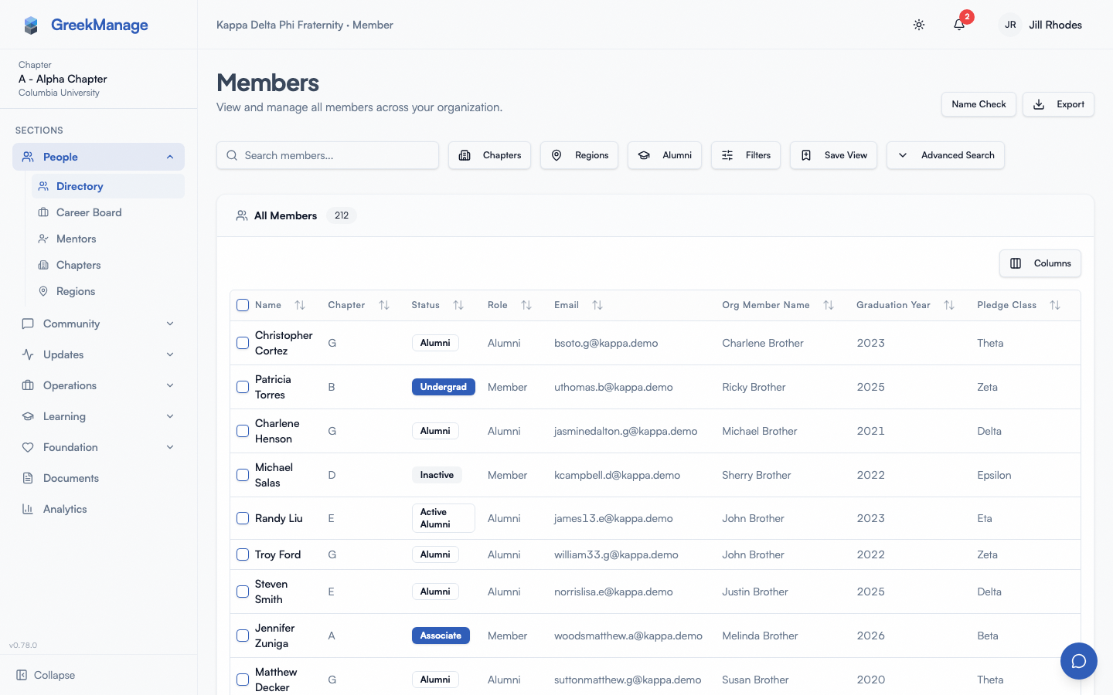
Task: Open the Columns chooser
Action: [x=1040, y=263]
